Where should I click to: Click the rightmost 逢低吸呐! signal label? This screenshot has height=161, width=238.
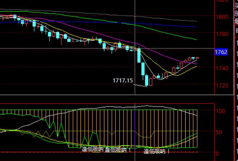(157, 151)
